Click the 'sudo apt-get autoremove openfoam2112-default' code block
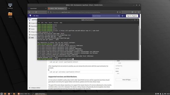 coord(80,72)
